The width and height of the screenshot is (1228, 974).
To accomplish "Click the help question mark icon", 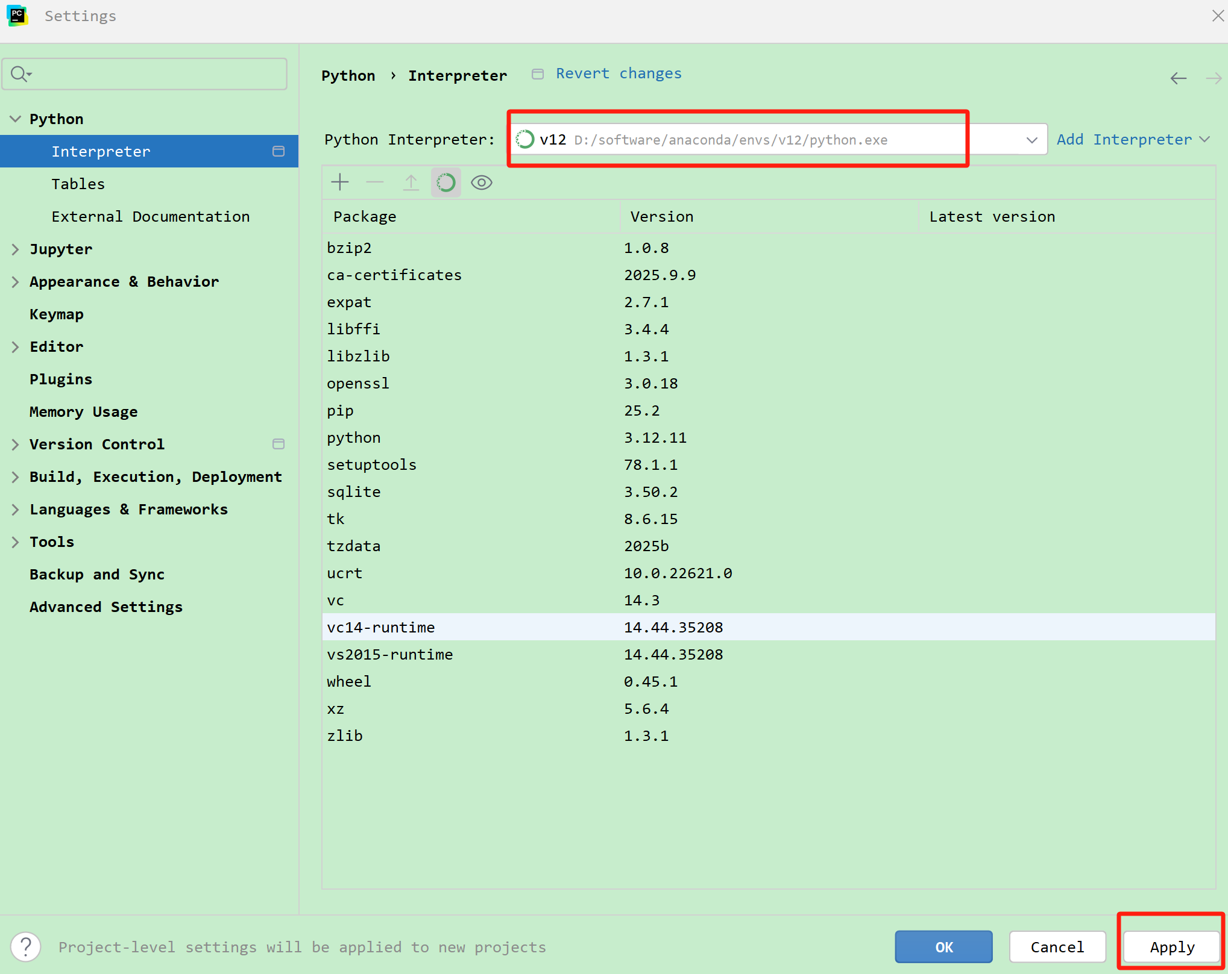I will point(26,947).
